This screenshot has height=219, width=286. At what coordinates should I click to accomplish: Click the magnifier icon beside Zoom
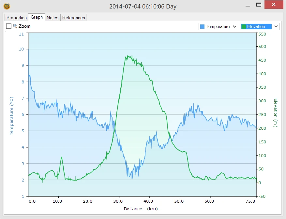pyautogui.click(x=15, y=26)
